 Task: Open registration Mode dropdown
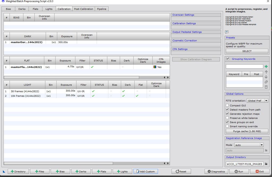coord(249,145)
